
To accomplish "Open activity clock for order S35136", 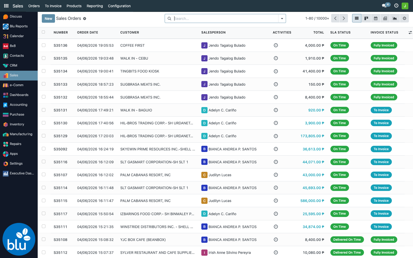I will tap(276, 45).
